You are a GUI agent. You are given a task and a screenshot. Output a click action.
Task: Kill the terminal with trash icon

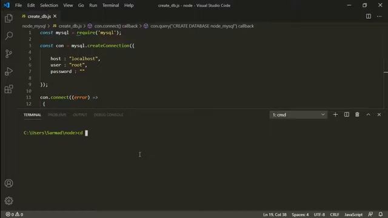(357, 114)
